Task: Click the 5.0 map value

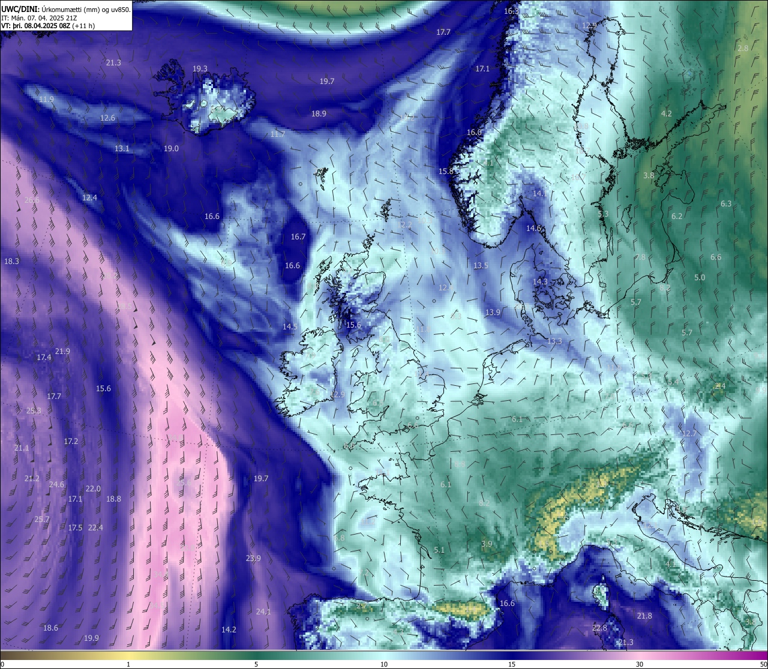Action: click(x=700, y=278)
